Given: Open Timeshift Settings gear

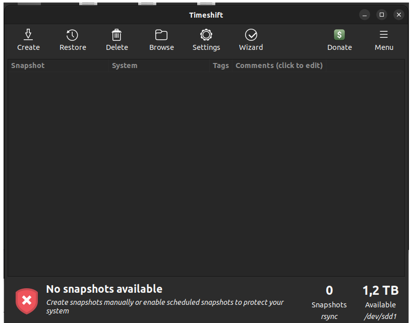Looking at the screenshot, I should [206, 40].
